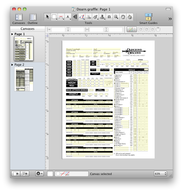Pick the Rubber Stamp tool
This screenshot has height=192, width=183.
[x=102, y=17]
